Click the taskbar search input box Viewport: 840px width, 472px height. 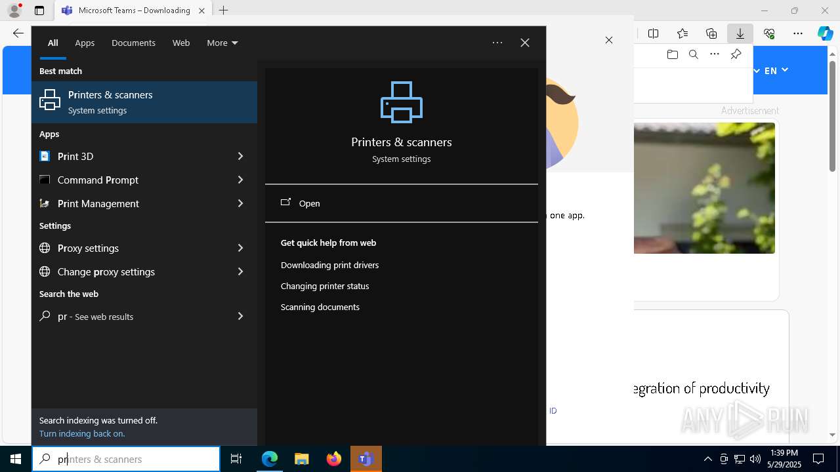click(126, 459)
